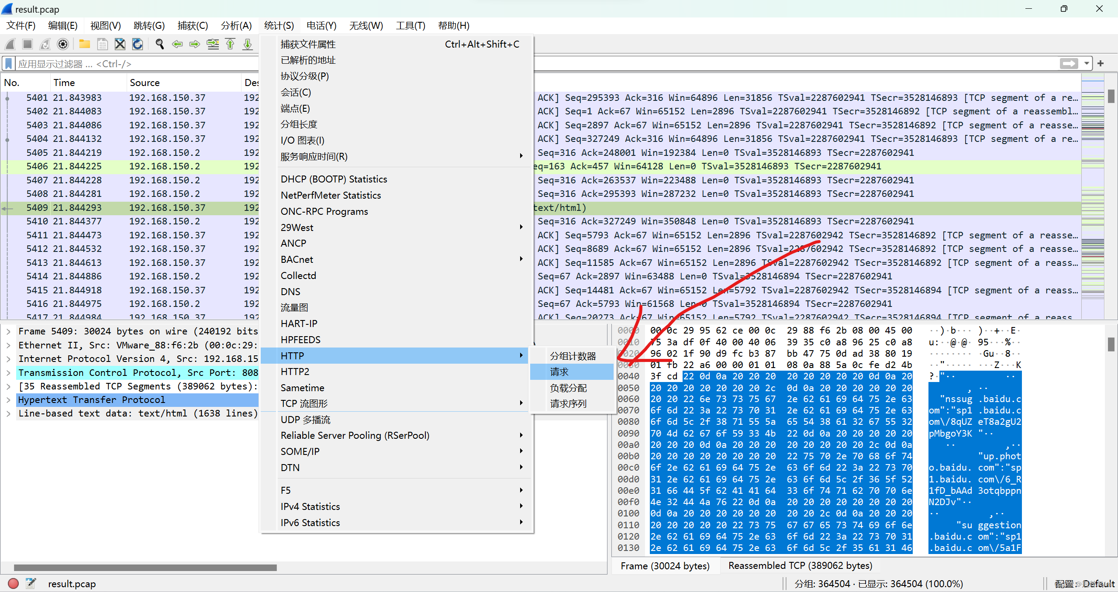Viewport: 1118px width, 592px height.
Task: Switch to Frame (30024 bytes) tab
Action: [x=665, y=566]
